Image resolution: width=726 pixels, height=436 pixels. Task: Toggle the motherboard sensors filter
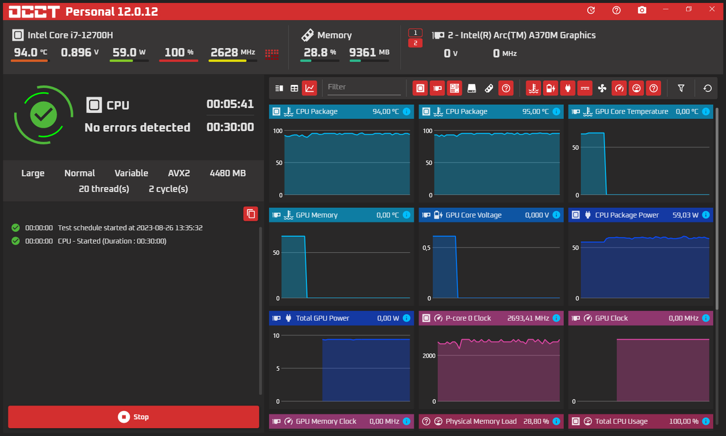pyautogui.click(x=454, y=88)
